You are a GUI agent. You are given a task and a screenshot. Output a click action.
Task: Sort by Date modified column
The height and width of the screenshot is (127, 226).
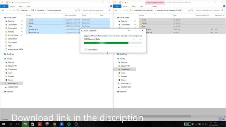[x=70, y=15]
